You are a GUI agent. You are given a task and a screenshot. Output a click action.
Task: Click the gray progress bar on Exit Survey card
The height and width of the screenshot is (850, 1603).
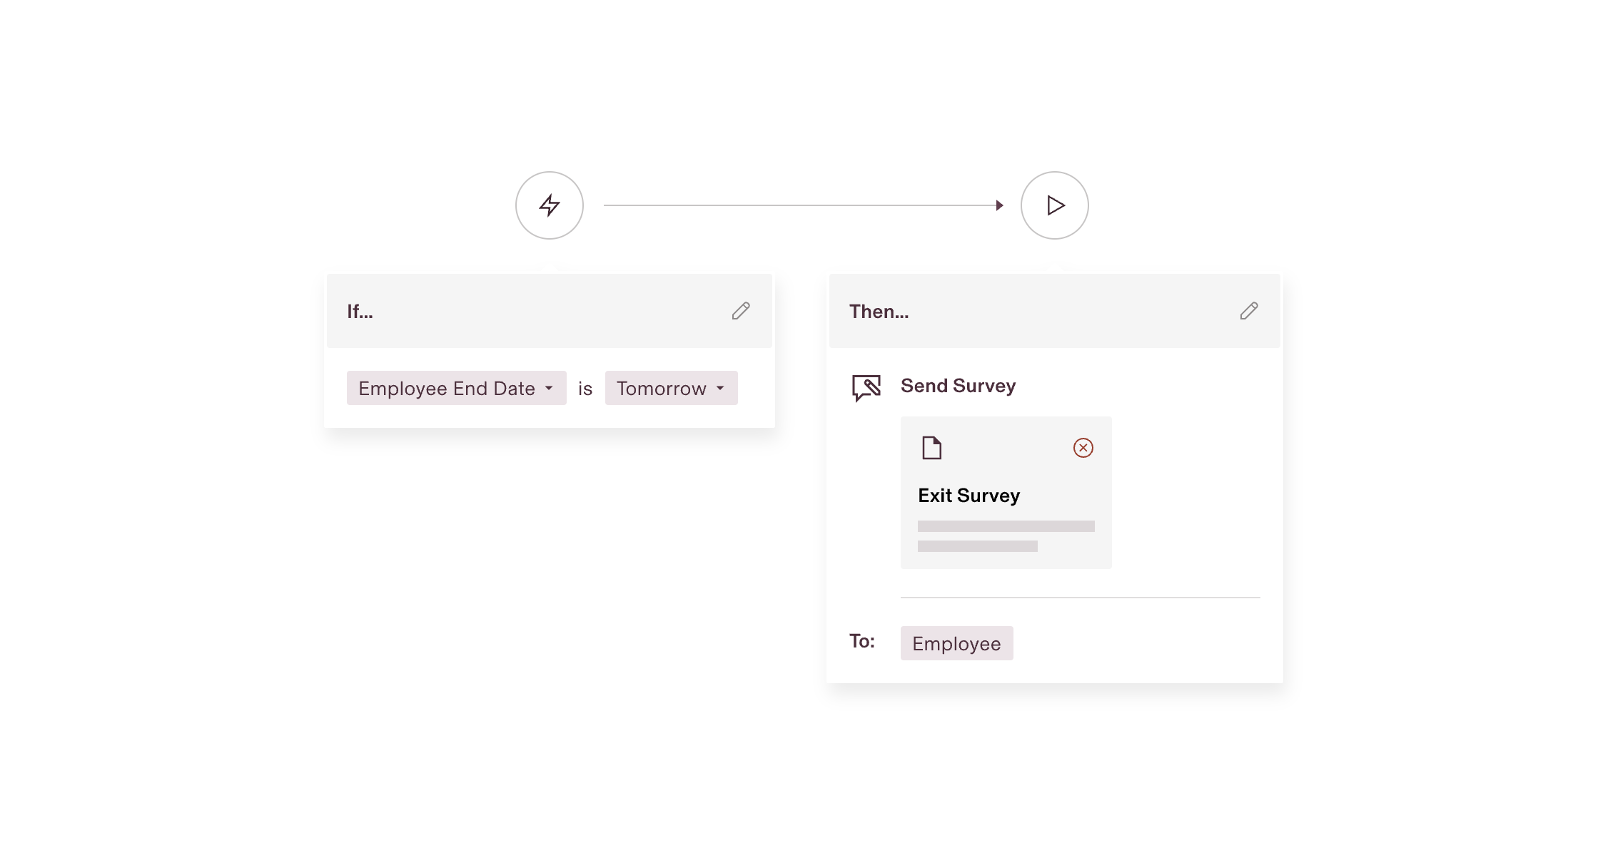point(1006,526)
